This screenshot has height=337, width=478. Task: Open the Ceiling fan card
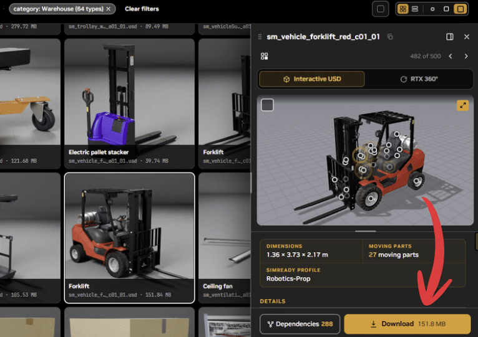coord(225,238)
